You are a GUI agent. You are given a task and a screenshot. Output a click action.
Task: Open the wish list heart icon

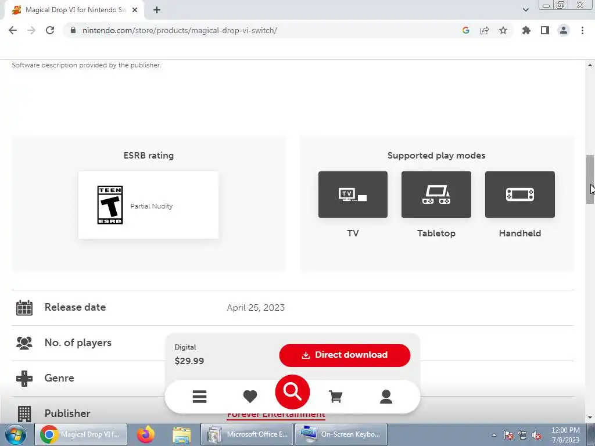(x=250, y=397)
